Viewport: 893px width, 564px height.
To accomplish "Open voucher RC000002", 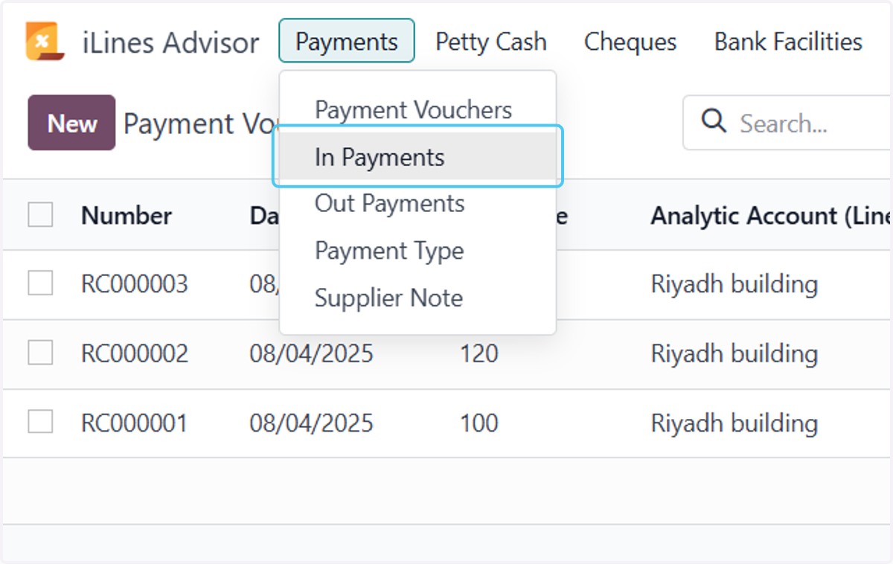I will (135, 353).
